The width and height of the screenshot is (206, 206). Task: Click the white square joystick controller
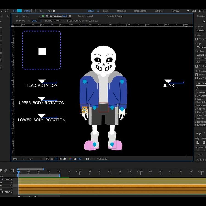tap(42, 51)
